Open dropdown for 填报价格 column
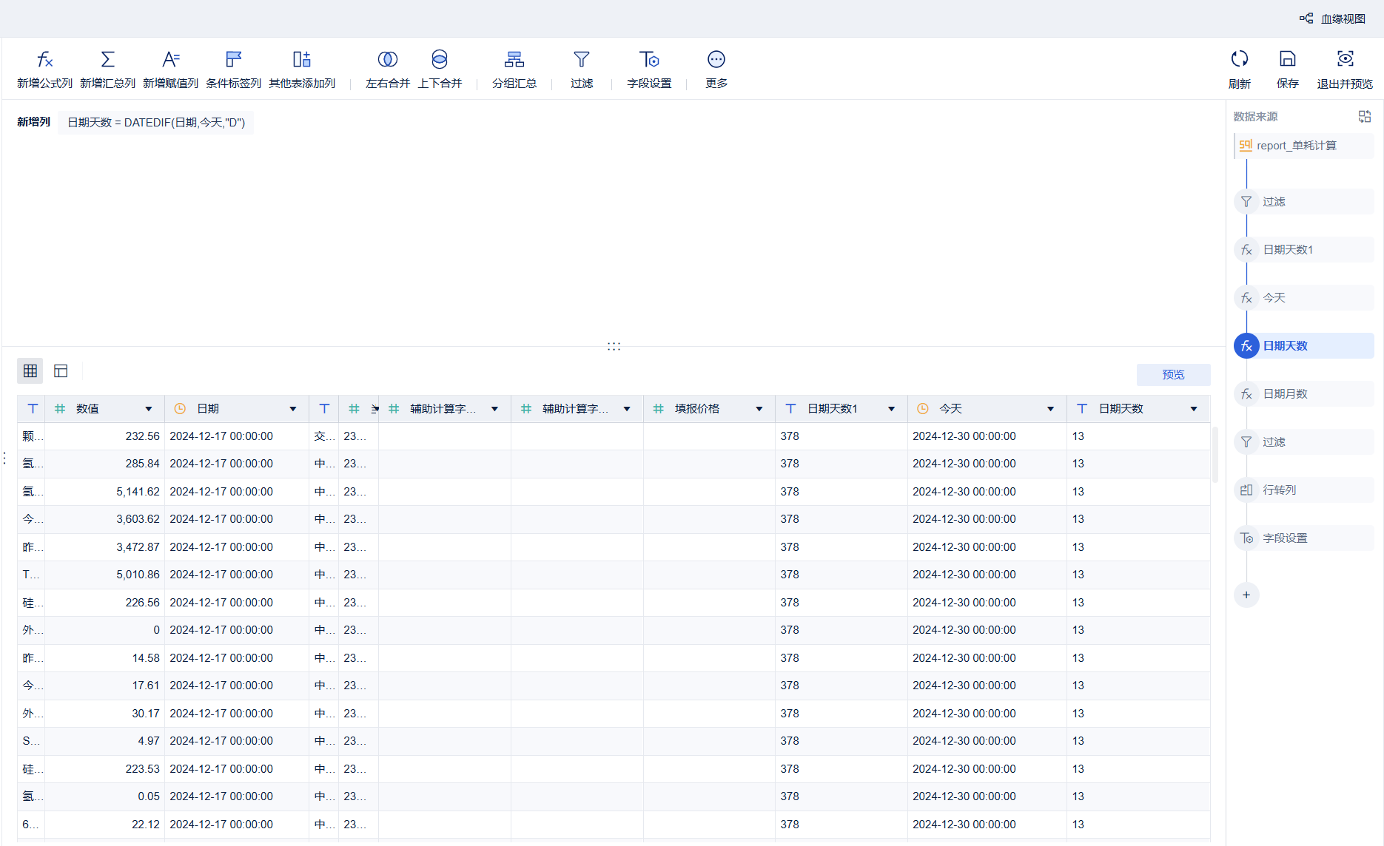Screen dimensions: 1384x846 (759, 409)
